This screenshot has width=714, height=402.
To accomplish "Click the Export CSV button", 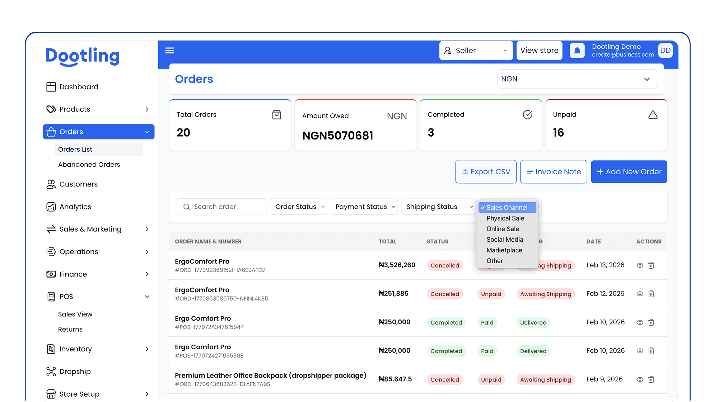I will pyautogui.click(x=486, y=172).
